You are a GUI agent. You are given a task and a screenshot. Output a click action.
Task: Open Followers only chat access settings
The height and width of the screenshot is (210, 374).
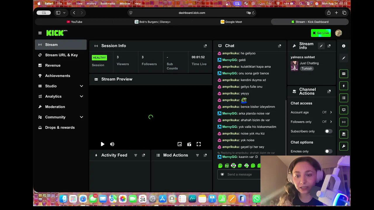pyautogui.click(x=311, y=122)
